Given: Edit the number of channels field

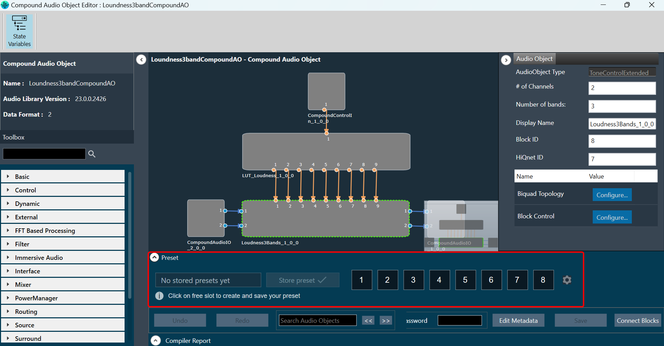Looking at the screenshot, I should 622,88.
